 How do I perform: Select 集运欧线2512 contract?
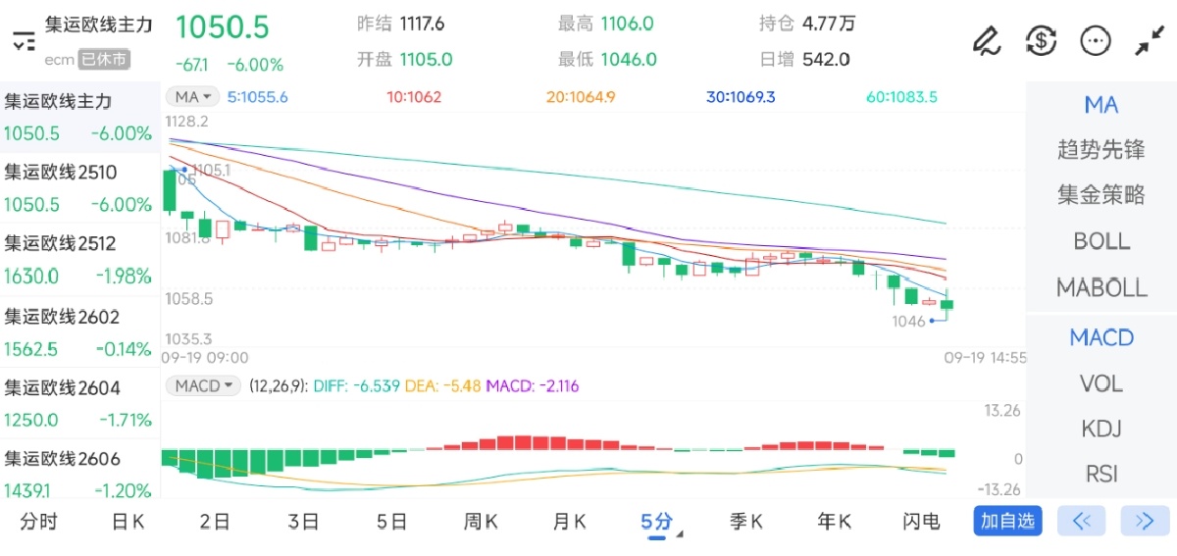tap(79, 259)
